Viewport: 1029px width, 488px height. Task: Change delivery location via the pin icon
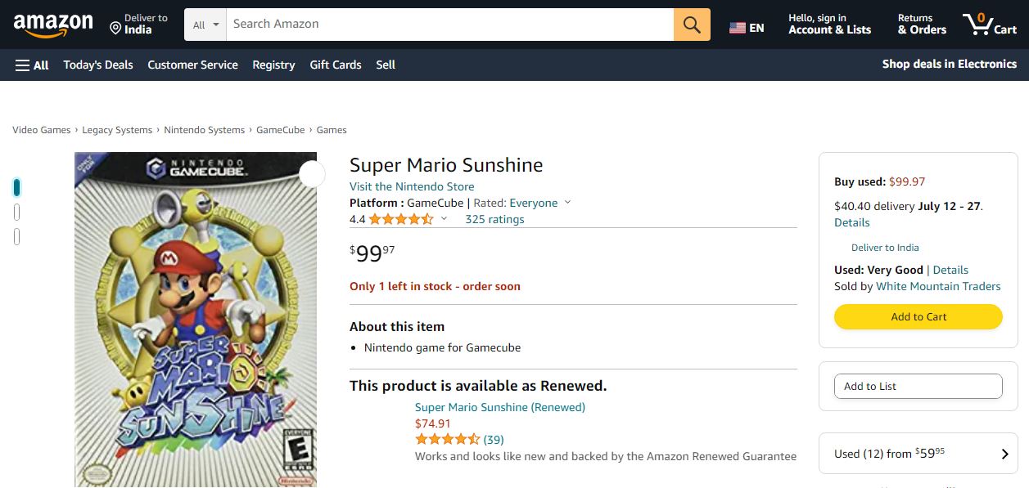click(x=115, y=27)
